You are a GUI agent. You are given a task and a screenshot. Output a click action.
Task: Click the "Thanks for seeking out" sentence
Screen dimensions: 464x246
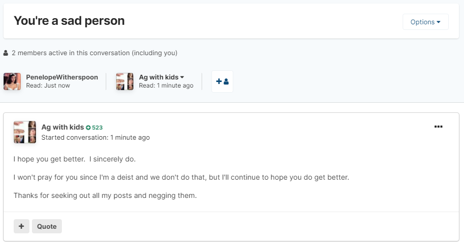104,195
